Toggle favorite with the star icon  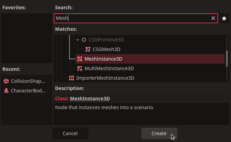click(x=224, y=18)
